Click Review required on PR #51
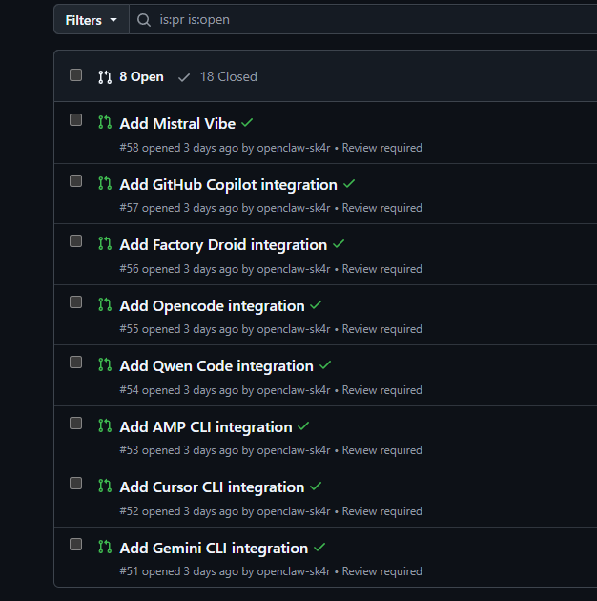The height and width of the screenshot is (601, 597). [382, 571]
